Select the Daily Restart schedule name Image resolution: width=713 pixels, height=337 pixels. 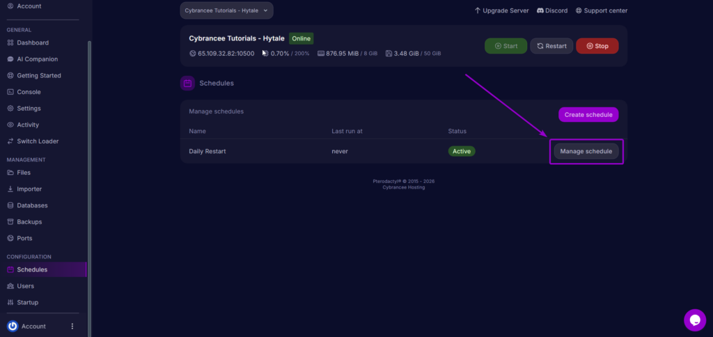(x=207, y=151)
